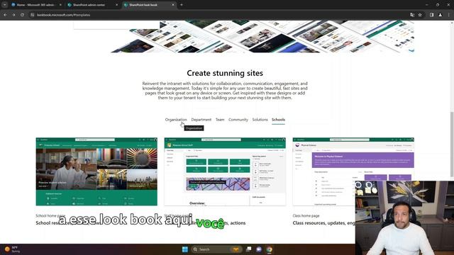Switch to the SharePoint admin center tab

pos(92,5)
